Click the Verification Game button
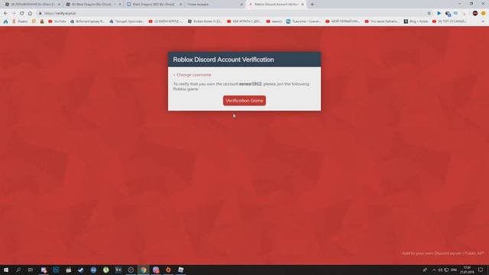Image resolution: width=489 pixels, height=275 pixels. pyautogui.click(x=244, y=101)
